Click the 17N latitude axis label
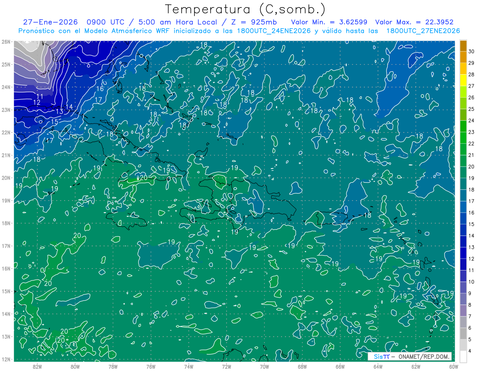Viewport: 482px width, 372px height. coord(6,246)
